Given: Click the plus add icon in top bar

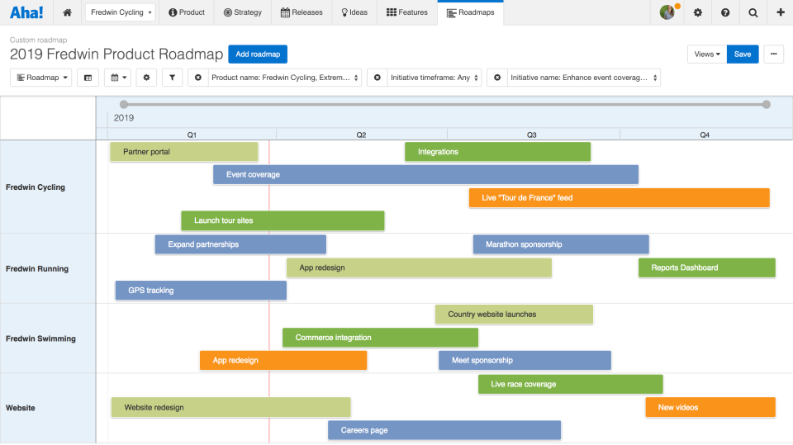Looking at the screenshot, I should point(781,12).
